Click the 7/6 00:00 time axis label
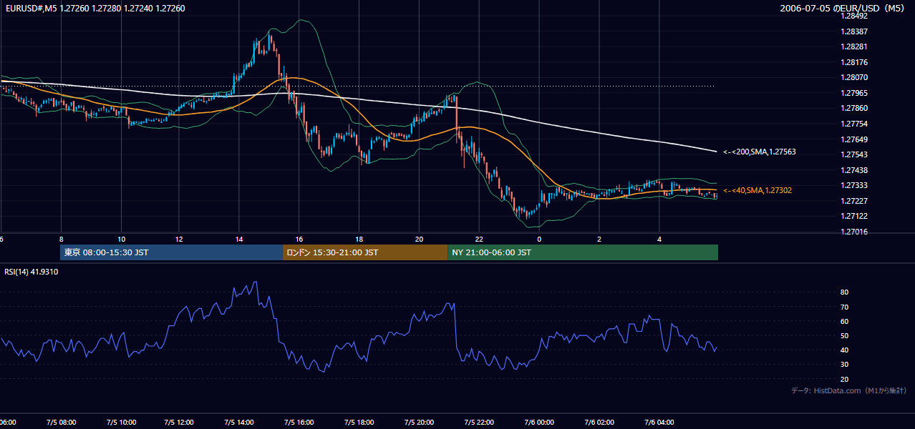The image size is (915, 429). (538, 423)
